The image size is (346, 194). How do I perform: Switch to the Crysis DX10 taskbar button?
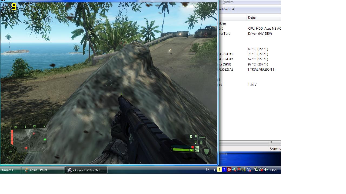[86, 170]
